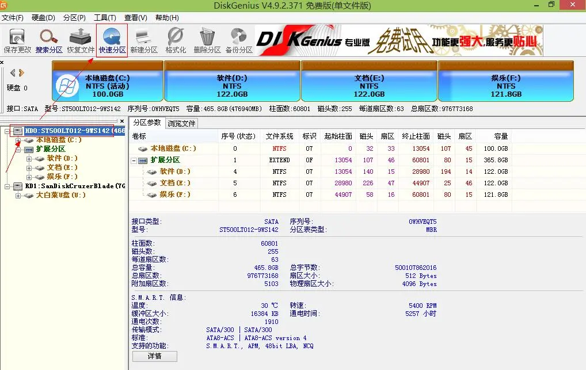Collapse the HD0 disk tree node

7,131
